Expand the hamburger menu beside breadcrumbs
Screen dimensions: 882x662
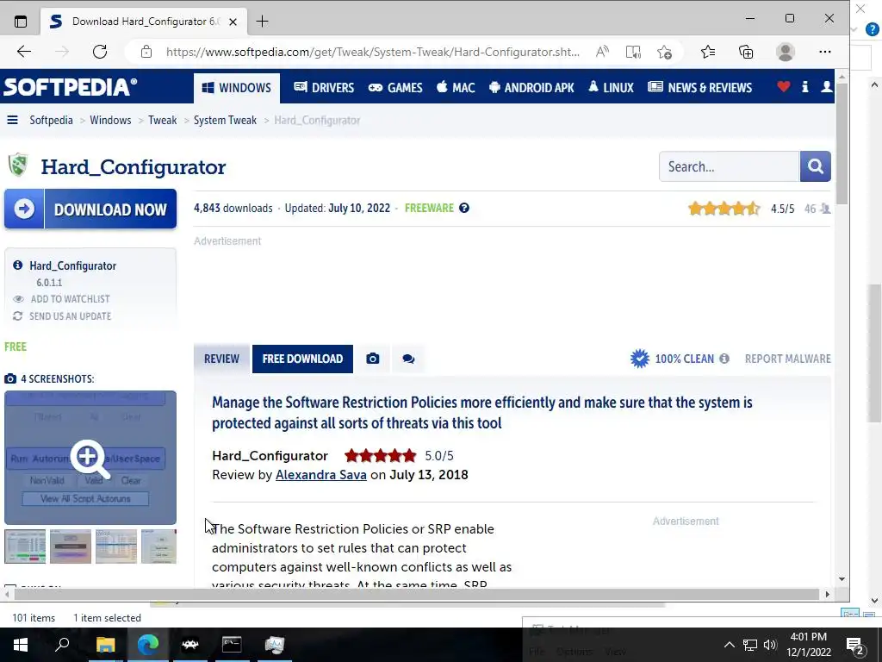[12, 120]
